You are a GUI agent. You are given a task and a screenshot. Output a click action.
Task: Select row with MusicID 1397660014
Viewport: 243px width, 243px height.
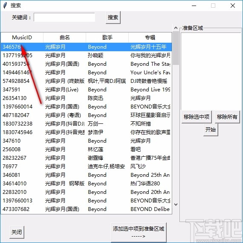[x=86, y=107]
